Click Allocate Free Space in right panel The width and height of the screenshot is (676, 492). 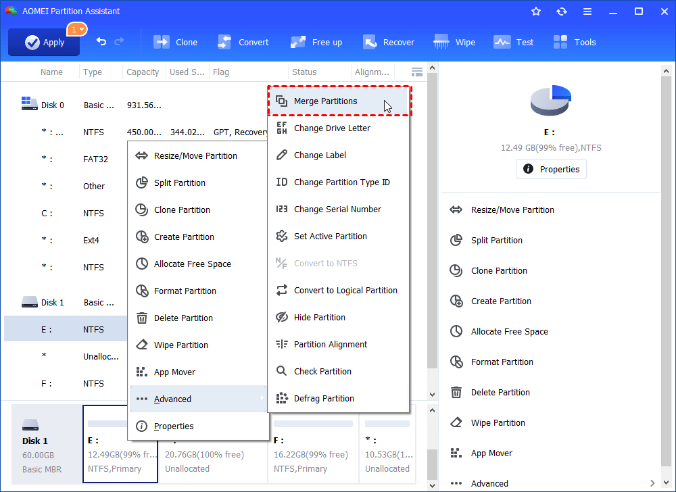[x=499, y=331]
